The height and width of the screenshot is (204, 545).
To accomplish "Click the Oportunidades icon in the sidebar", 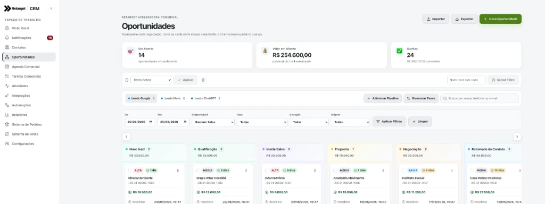I will click(x=7, y=57).
